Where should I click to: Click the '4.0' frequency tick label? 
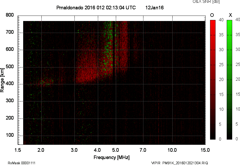[97, 150]
